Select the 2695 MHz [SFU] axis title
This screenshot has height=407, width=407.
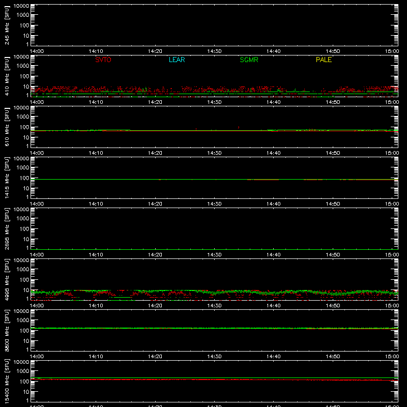(x=7, y=228)
